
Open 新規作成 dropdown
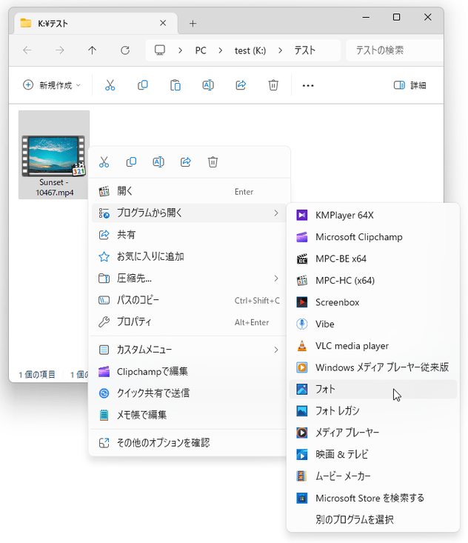(x=52, y=85)
